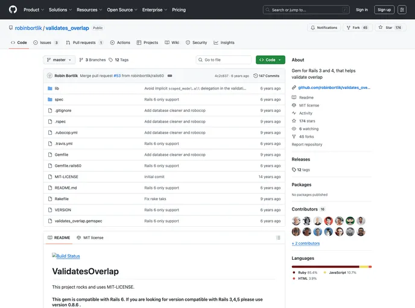Open the README outline icon

pos(278,238)
